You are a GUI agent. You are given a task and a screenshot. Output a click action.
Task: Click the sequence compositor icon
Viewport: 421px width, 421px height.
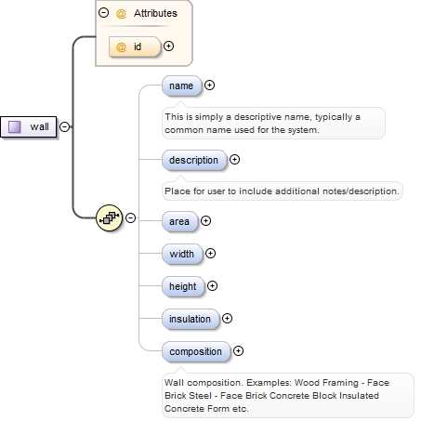tap(109, 217)
